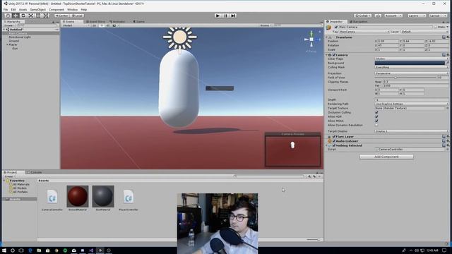This screenshot has height=254, width=452.
Task: Switch to the Navigation tab
Action: tap(359, 22)
